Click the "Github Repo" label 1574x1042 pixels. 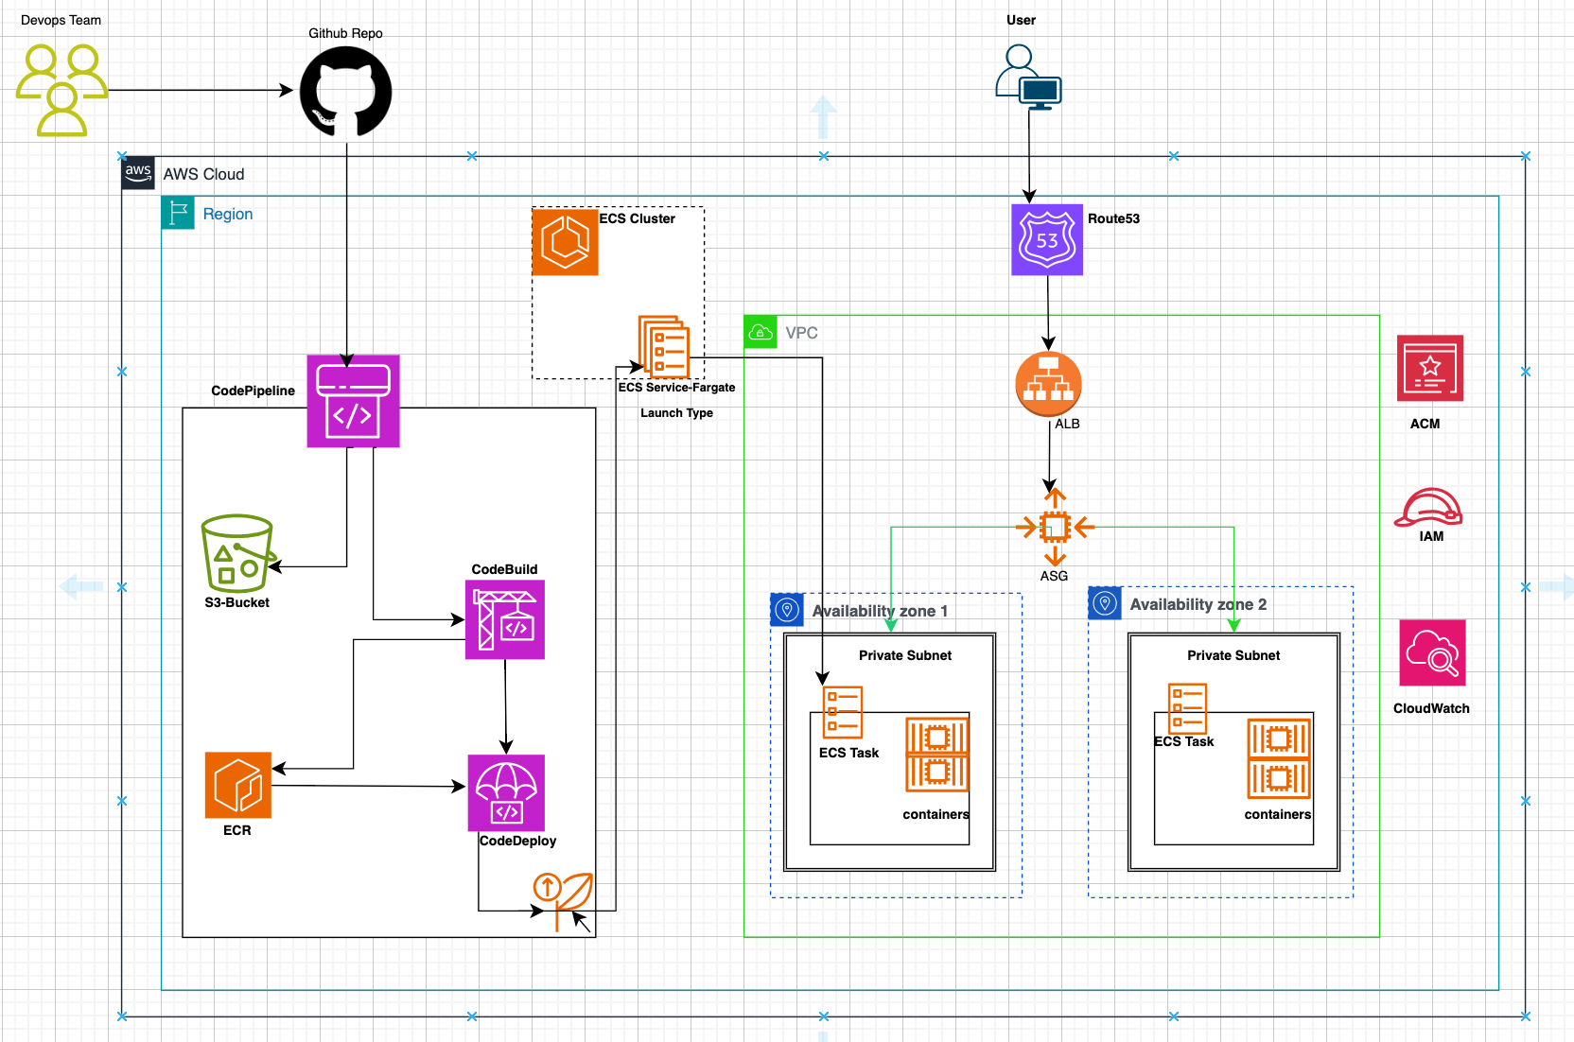click(x=345, y=33)
